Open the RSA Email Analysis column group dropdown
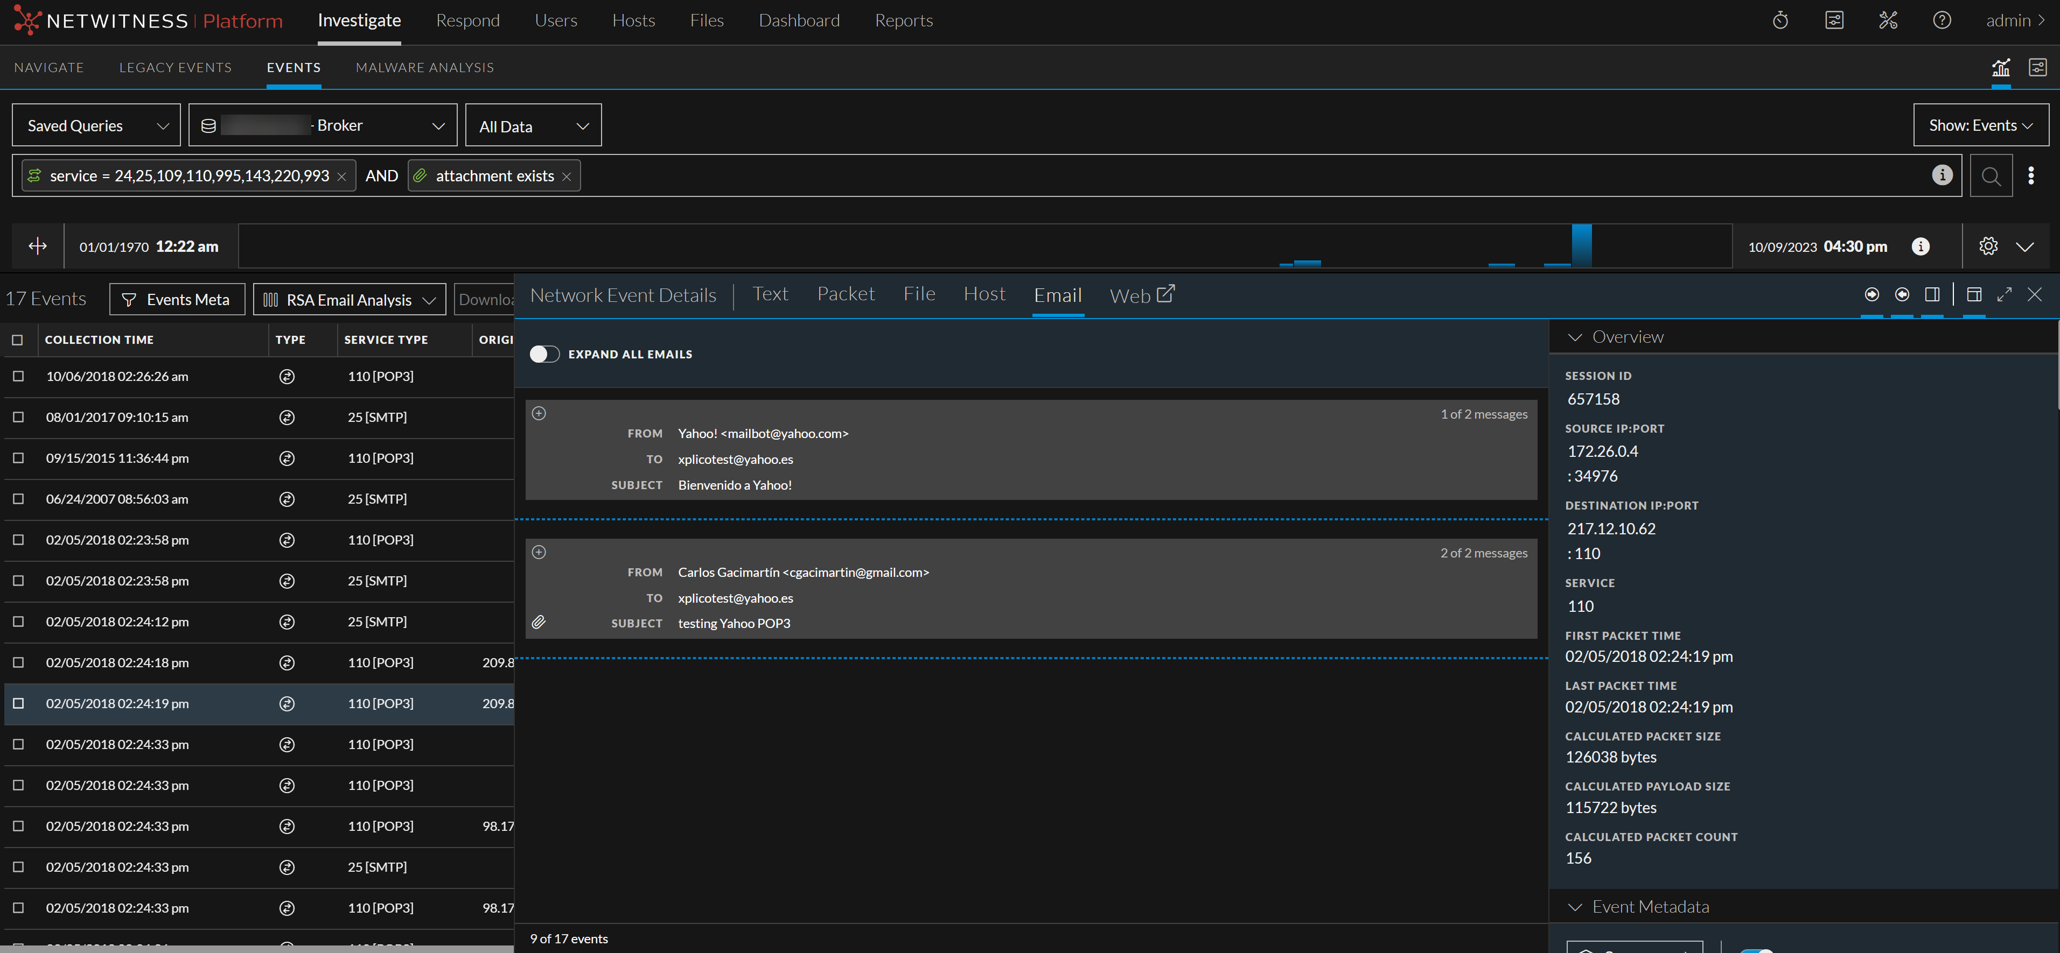 [x=350, y=300]
